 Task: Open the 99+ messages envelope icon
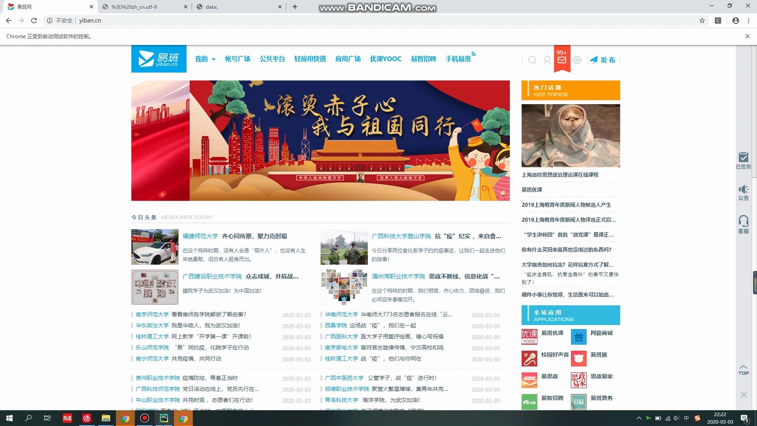[562, 59]
